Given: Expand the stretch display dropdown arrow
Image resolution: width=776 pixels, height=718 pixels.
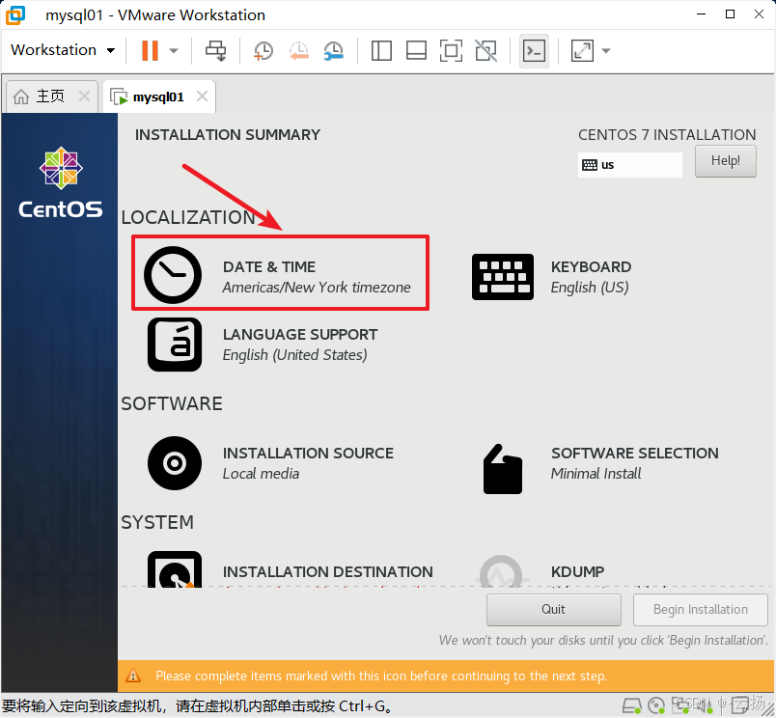Looking at the screenshot, I should [x=606, y=50].
